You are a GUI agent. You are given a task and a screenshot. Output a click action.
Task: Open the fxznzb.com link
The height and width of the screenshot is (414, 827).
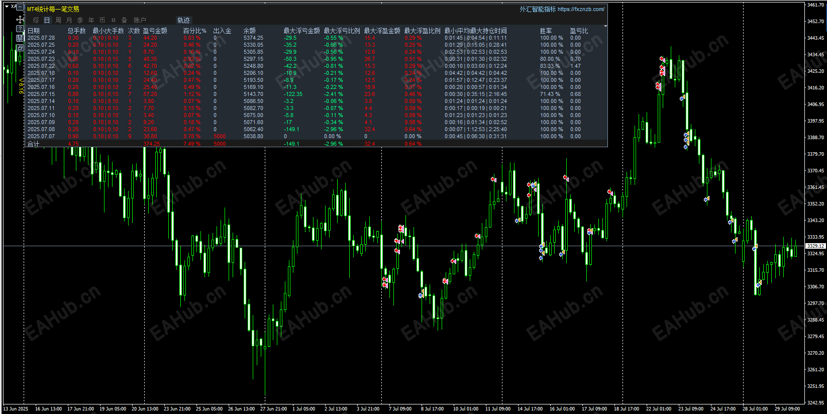[x=581, y=9]
